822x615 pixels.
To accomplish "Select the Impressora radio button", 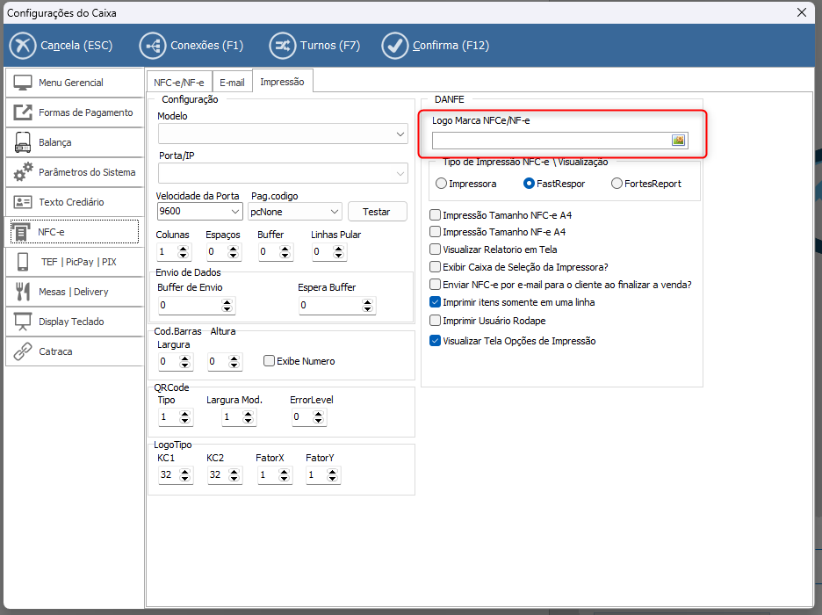I will tap(441, 184).
